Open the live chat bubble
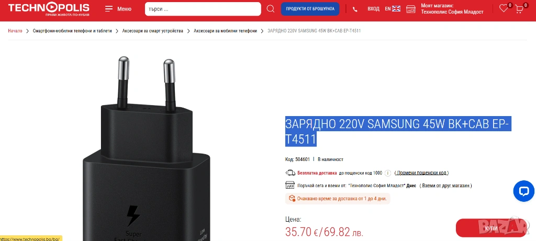 pos(523,191)
